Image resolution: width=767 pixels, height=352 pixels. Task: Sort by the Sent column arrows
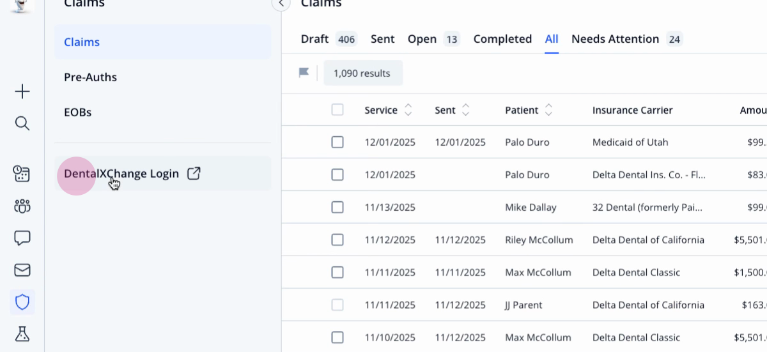click(465, 110)
